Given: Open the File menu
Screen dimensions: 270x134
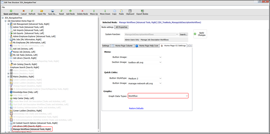Looking at the screenshot, I should coord(3,7).
